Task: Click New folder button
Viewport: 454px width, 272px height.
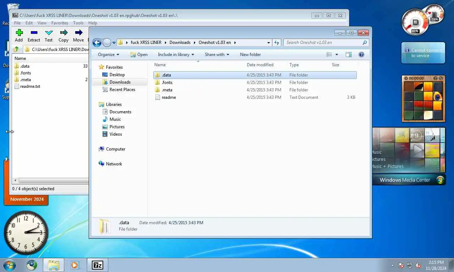Action: point(250,55)
